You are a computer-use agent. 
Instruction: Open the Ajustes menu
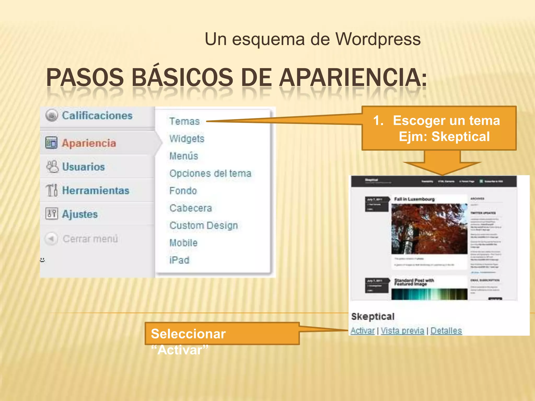[80, 214]
